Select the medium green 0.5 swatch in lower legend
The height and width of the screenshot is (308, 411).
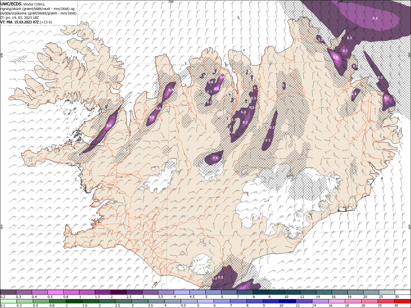[x=41, y=301]
